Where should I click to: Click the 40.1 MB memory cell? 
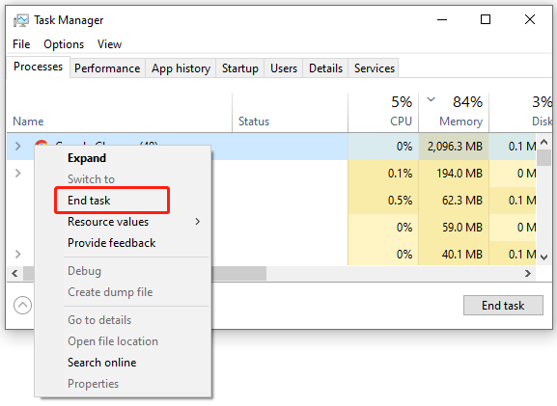click(454, 254)
